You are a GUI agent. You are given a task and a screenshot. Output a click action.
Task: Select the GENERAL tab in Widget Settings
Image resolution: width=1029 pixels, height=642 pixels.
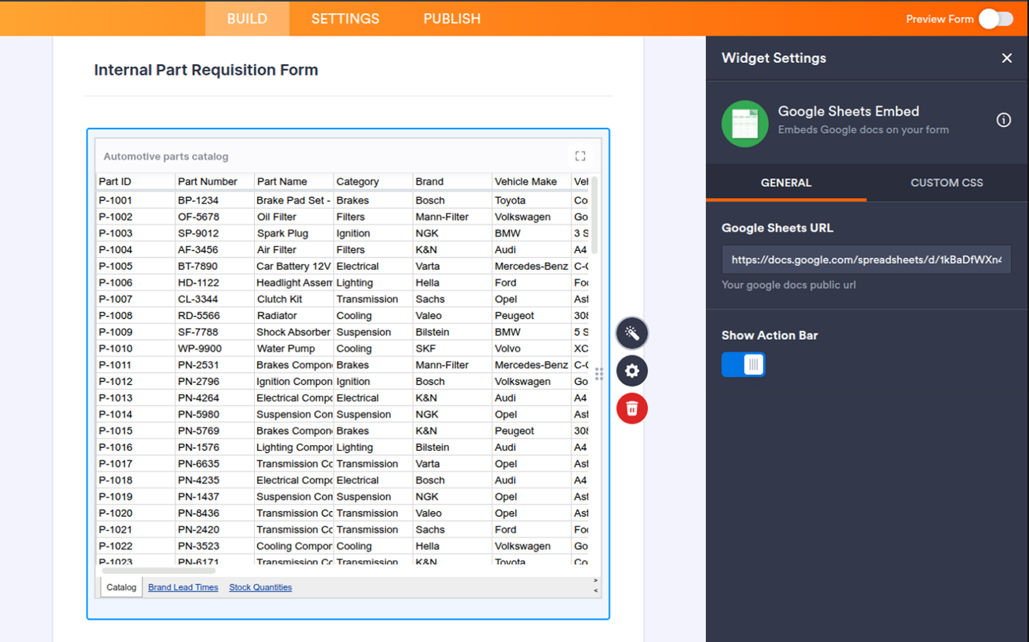click(786, 183)
